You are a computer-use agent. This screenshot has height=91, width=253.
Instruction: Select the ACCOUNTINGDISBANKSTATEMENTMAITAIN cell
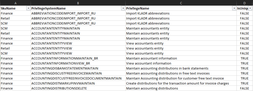pos(78,68)
